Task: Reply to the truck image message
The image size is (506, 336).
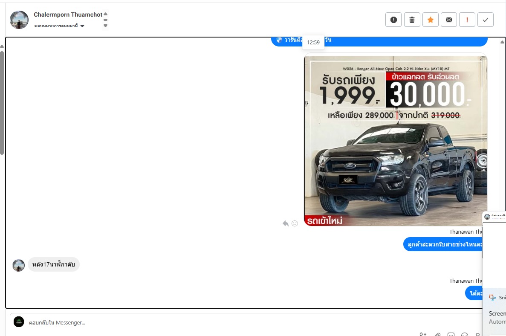Action: (286, 223)
